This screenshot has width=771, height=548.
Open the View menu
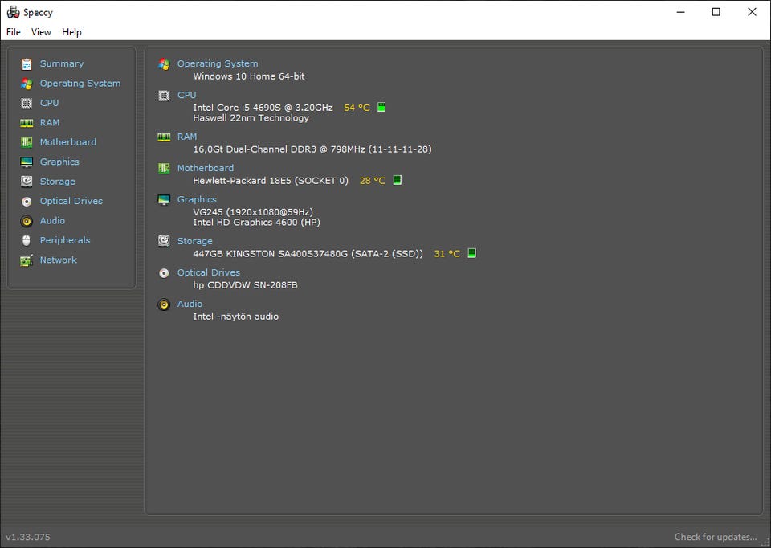(x=41, y=32)
